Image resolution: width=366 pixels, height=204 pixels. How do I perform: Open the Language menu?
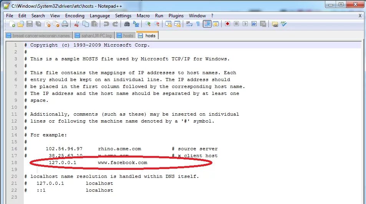tap(100, 16)
